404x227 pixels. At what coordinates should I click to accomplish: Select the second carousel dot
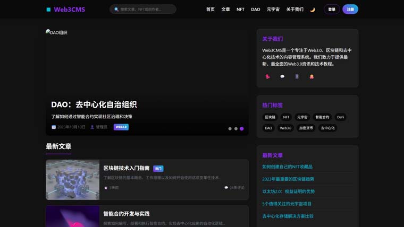235,129
